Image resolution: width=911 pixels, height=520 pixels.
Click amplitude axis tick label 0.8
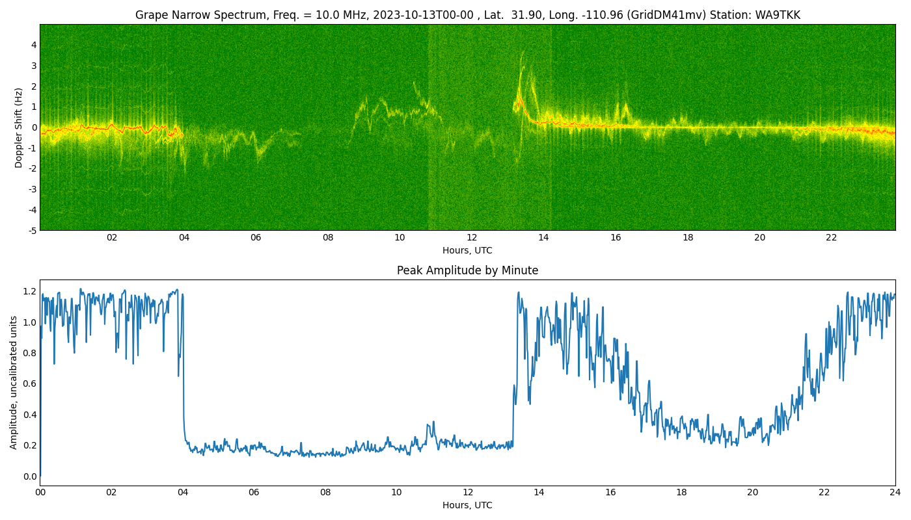(30, 353)
